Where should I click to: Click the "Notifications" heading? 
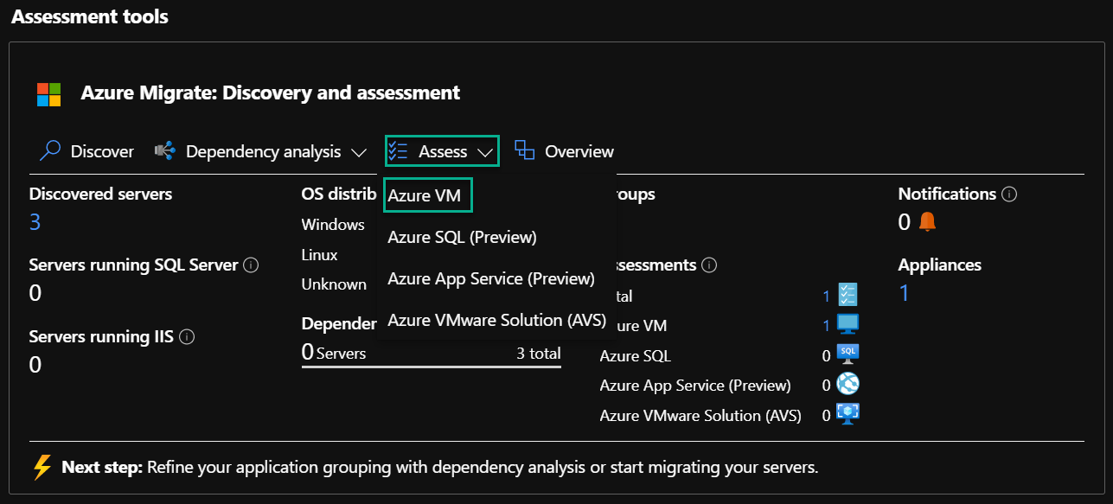947,195
